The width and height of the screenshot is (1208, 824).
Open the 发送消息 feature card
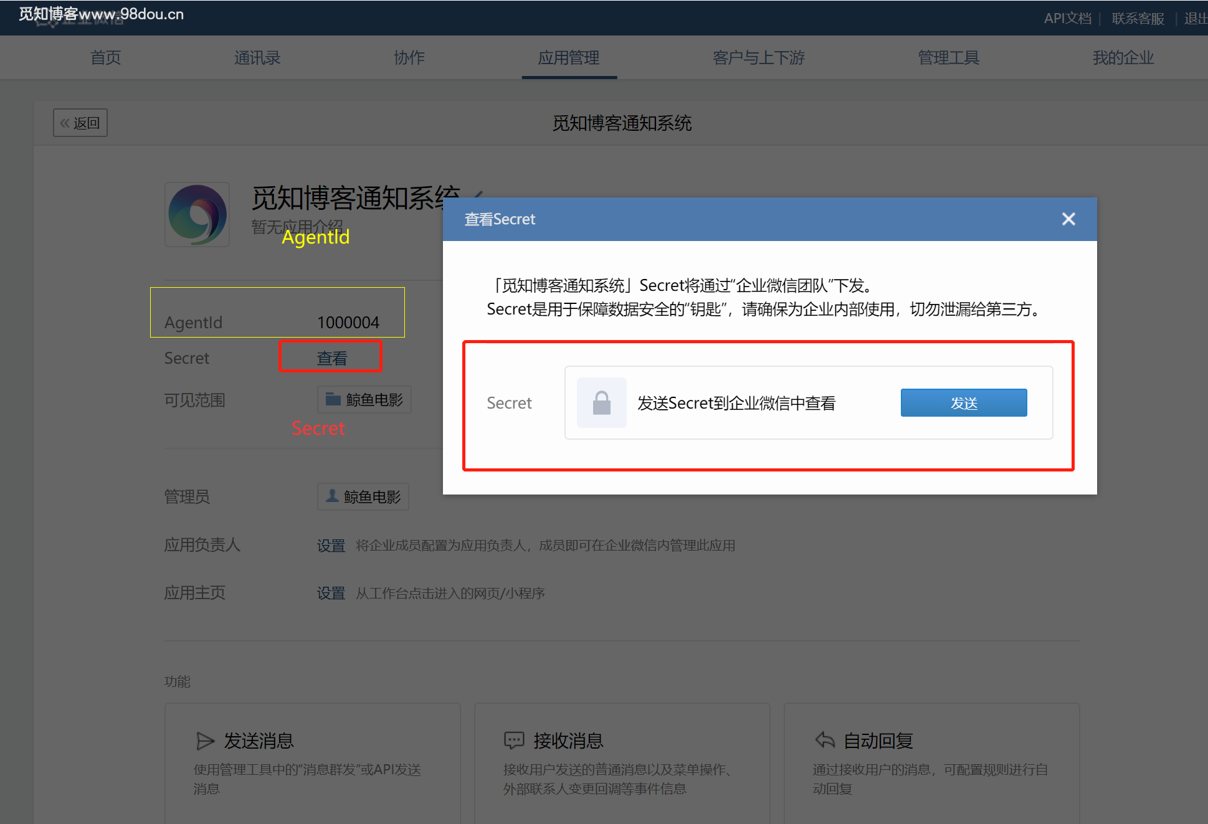coord(313,763)
